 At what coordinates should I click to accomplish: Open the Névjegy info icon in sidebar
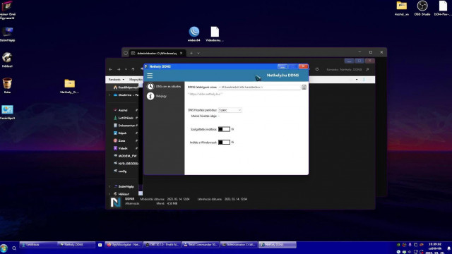click(150, 96)
